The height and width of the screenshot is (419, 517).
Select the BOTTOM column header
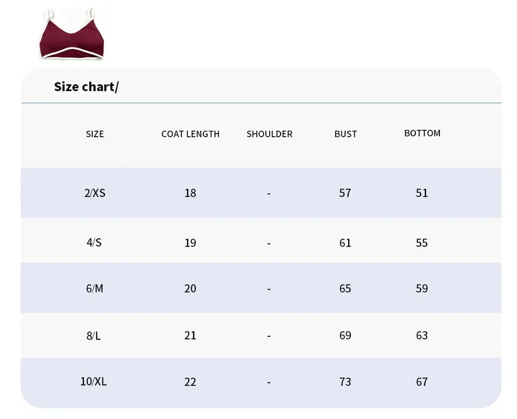point(422,133)
